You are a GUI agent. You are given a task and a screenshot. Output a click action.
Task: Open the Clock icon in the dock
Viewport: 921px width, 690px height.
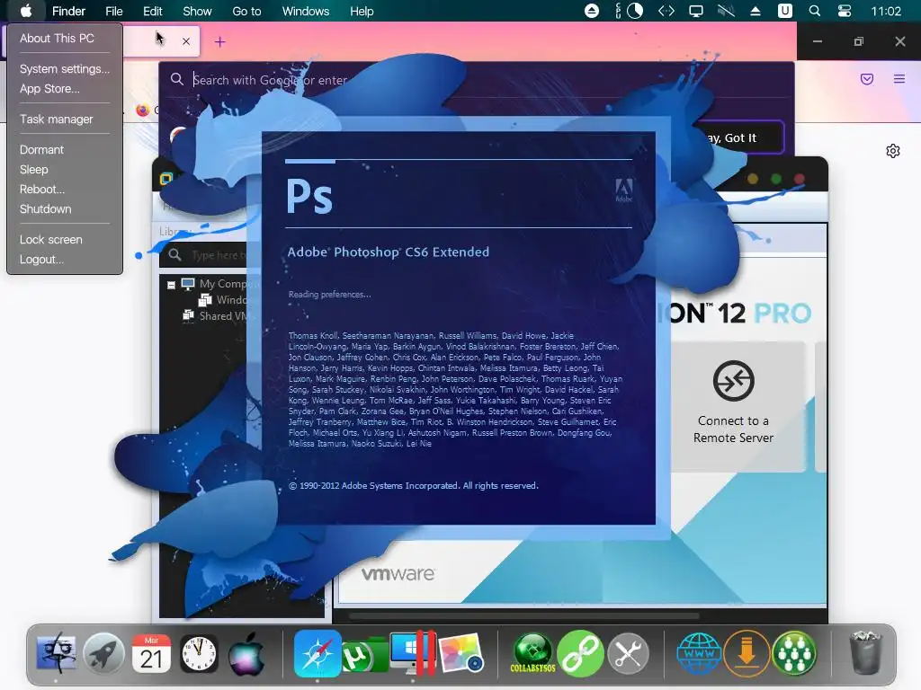199,653
